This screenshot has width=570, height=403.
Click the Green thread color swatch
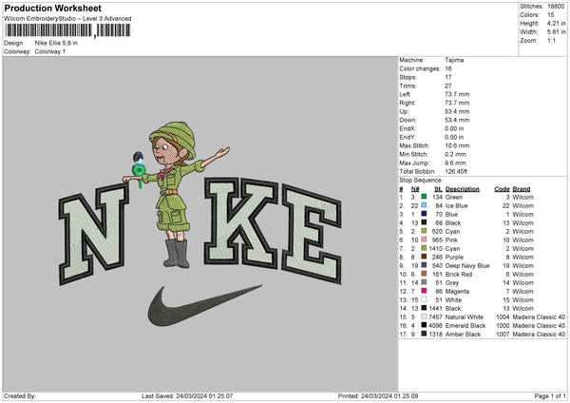pos(425,197)
